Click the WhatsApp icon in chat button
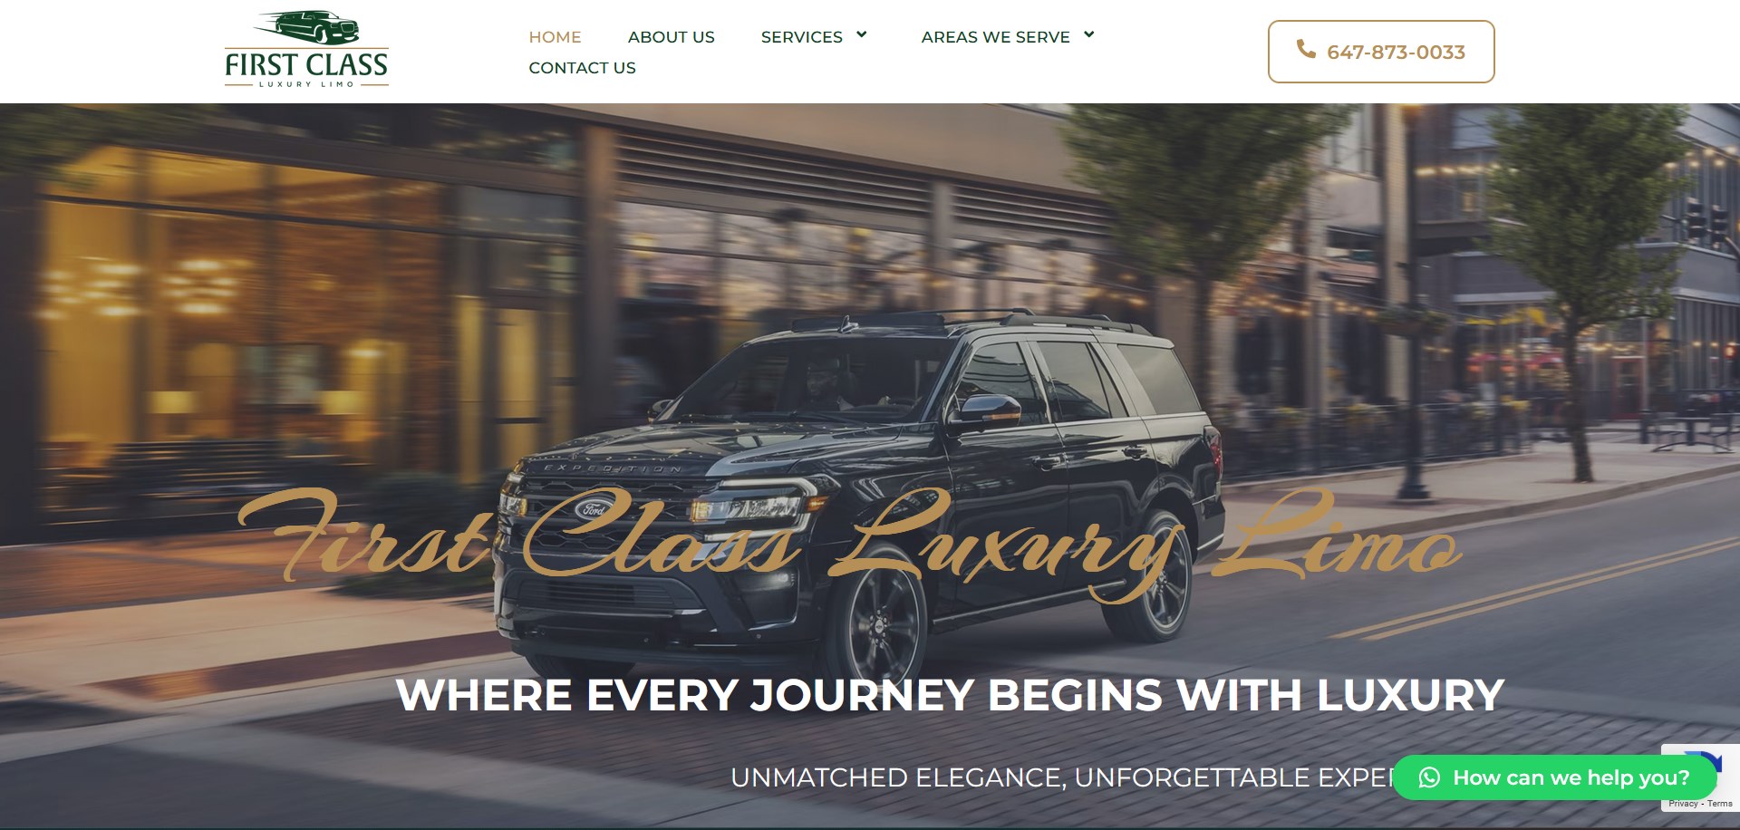Screen dimensions: 1740x830 click(x=1429, y=777)
